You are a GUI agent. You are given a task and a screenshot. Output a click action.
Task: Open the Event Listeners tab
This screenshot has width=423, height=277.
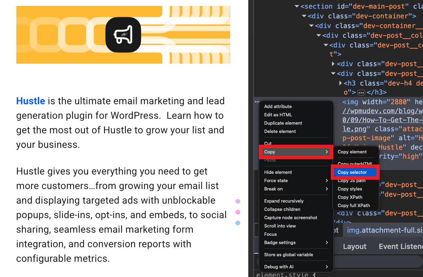(x=401, y=247)
